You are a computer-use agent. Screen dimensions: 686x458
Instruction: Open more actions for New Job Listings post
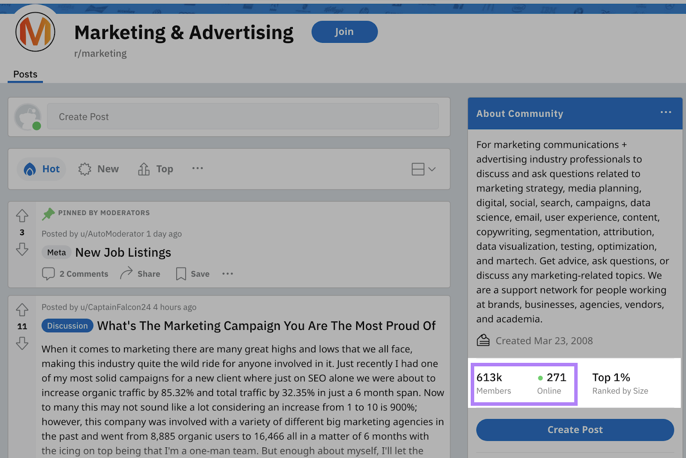click(x=228, y=274)
